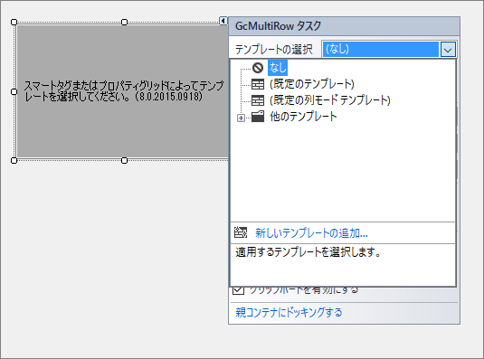The height and width of the screenshot is (359, 484).
Task: Click the left-middle resize handle
Action: [x=14, y=91]
